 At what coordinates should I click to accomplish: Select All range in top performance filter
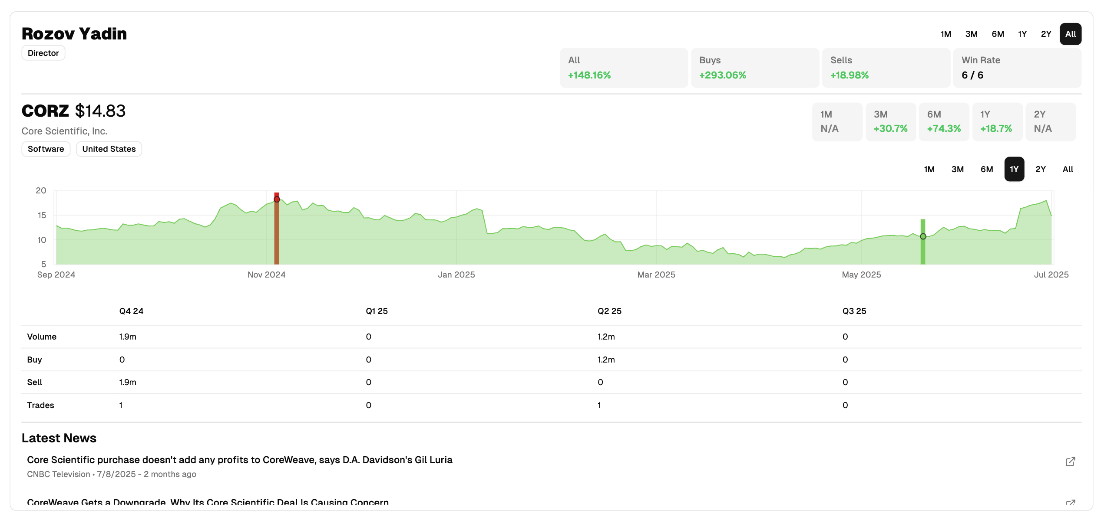click(1071, 34)
